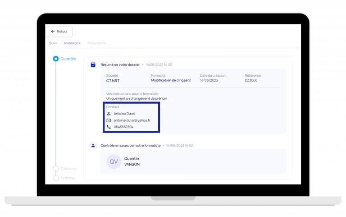Screen dimensions: 346x217
Task: Click the formaliste user icon
Action: [x=93, y=145]
